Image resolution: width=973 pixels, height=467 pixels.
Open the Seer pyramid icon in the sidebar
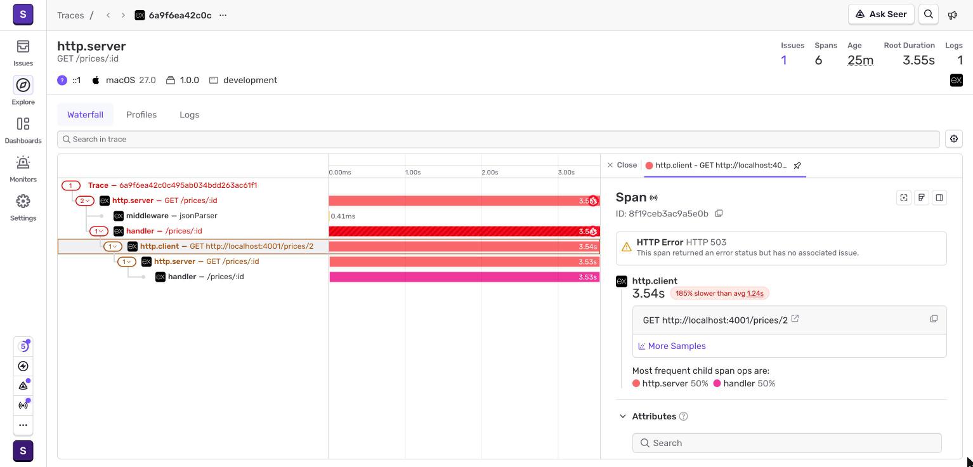pos(23,386)
